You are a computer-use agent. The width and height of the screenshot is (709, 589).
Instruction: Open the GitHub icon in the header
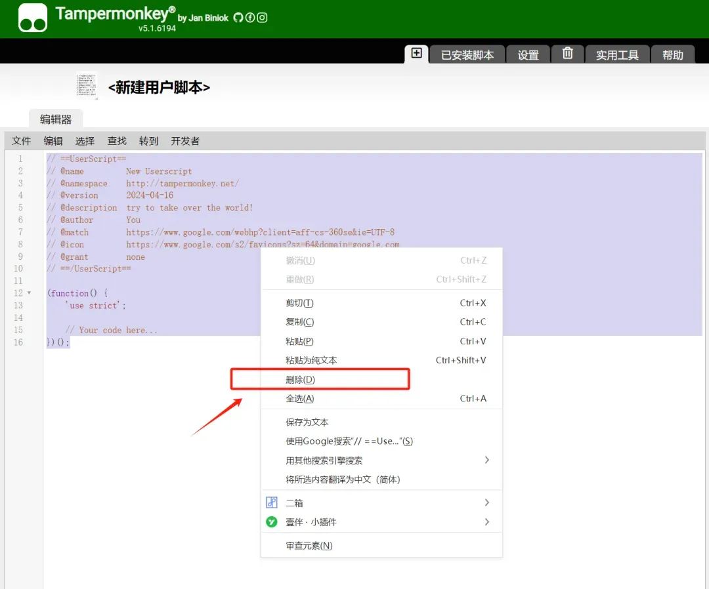pyautogui.click(x=238, y=18)
